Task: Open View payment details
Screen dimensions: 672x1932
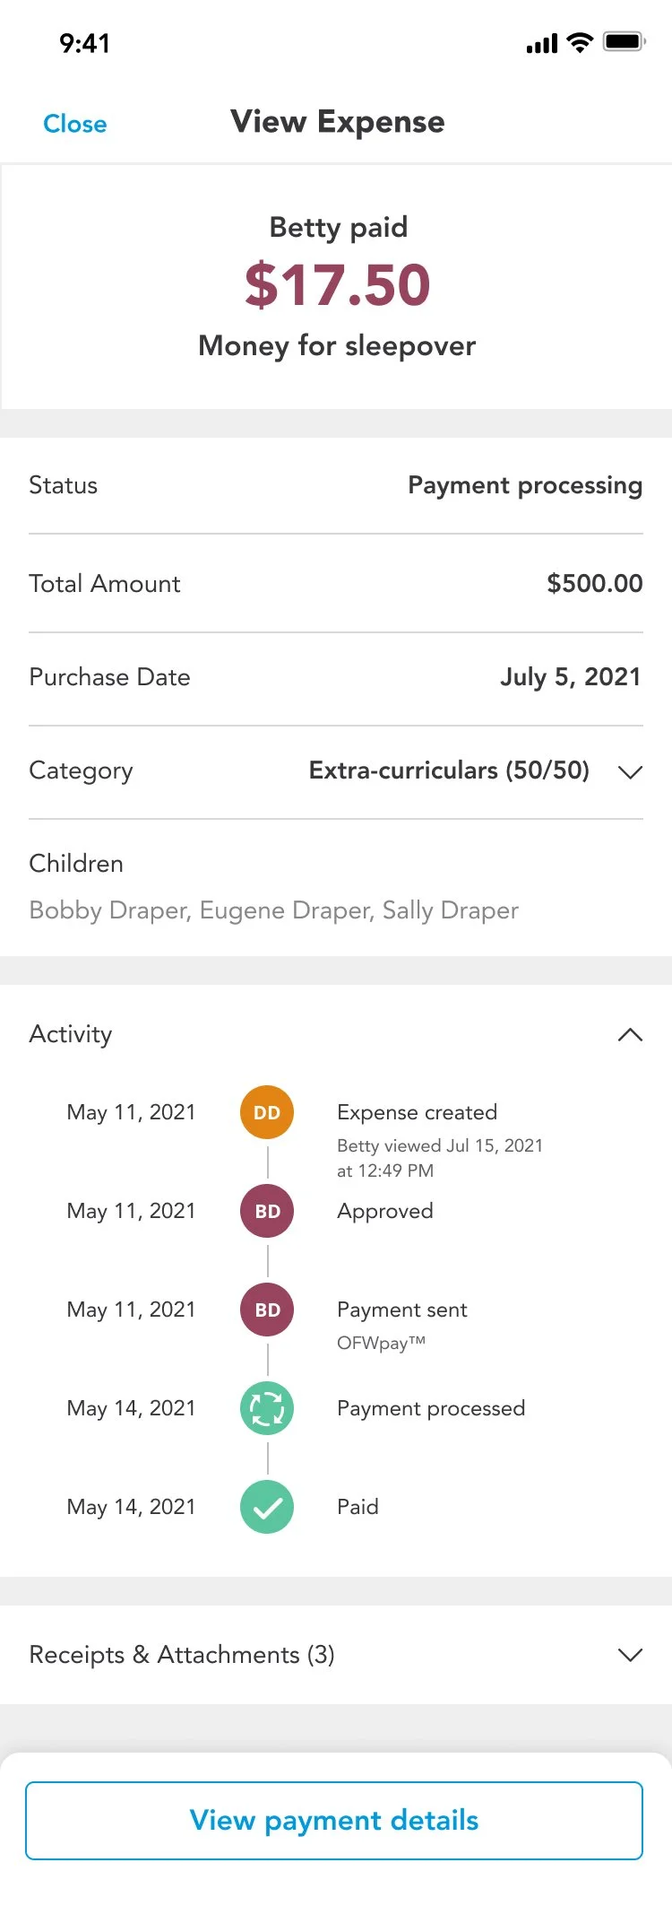Action: point(334,1821)
